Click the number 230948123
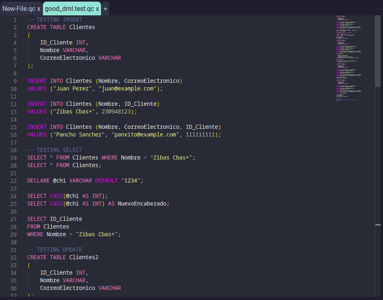This screenshot has height=300, width=383. [116, 111]
